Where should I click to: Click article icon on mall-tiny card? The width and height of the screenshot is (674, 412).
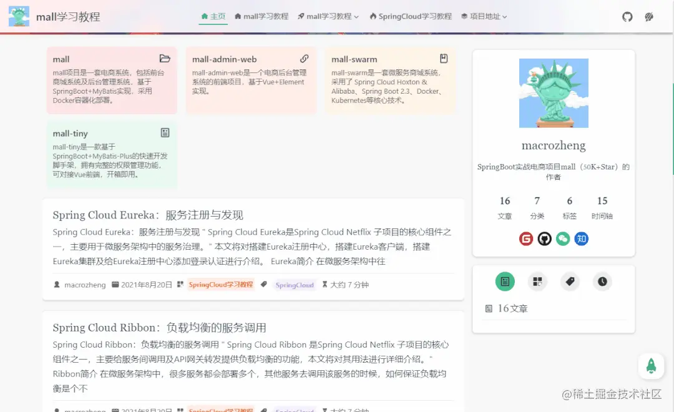pos(165,132)
